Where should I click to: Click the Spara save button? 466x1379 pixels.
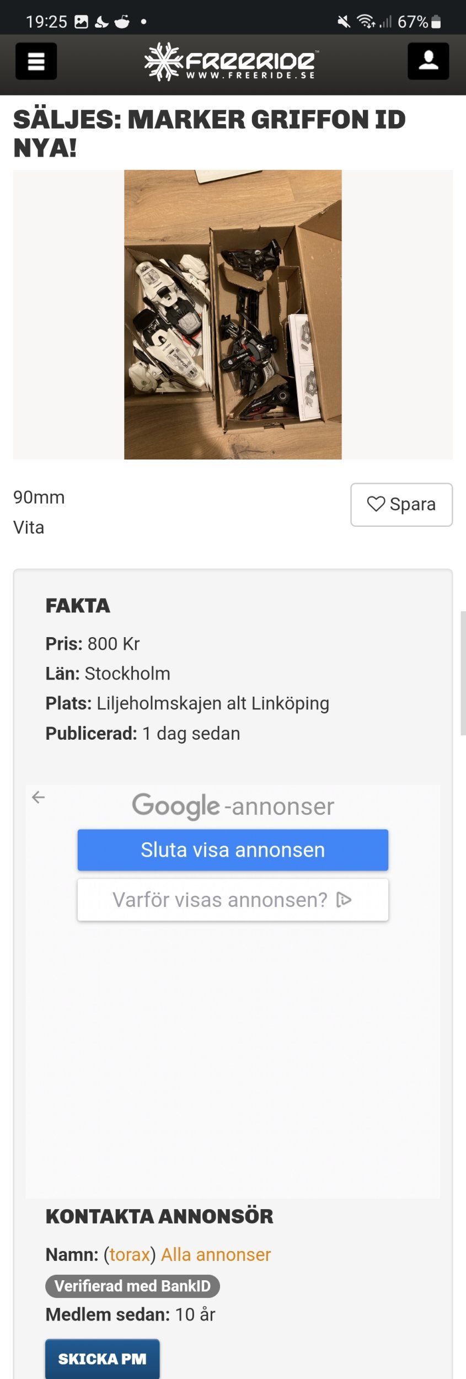click(401, 505)
